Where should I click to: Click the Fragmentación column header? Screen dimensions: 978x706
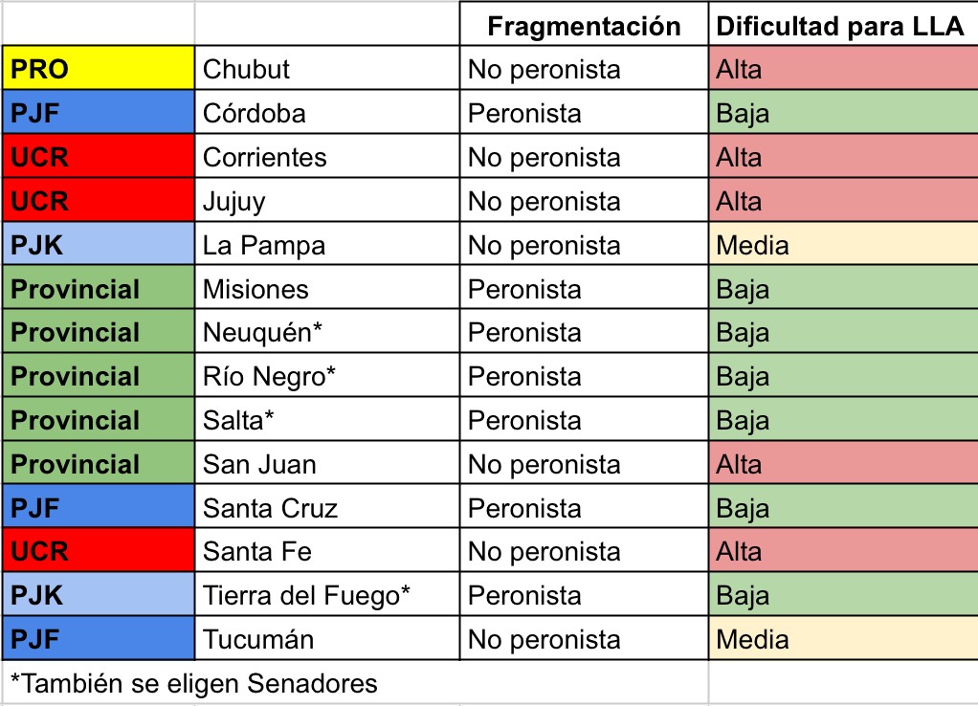(x=584, y=26)
